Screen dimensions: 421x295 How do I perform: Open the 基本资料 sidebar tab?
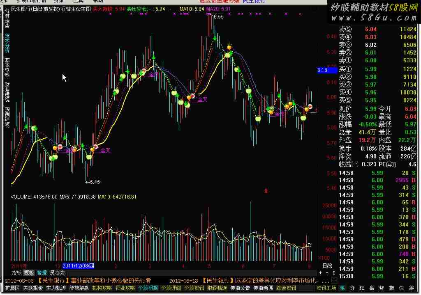pyautogui.click(x=7, y=67)
